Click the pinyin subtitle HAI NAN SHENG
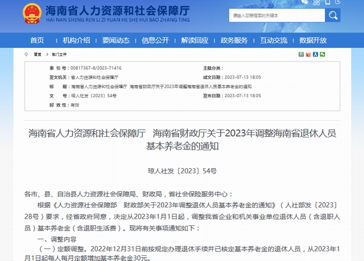Viewport: 364px width, 261px height. [x=118, y=20]
